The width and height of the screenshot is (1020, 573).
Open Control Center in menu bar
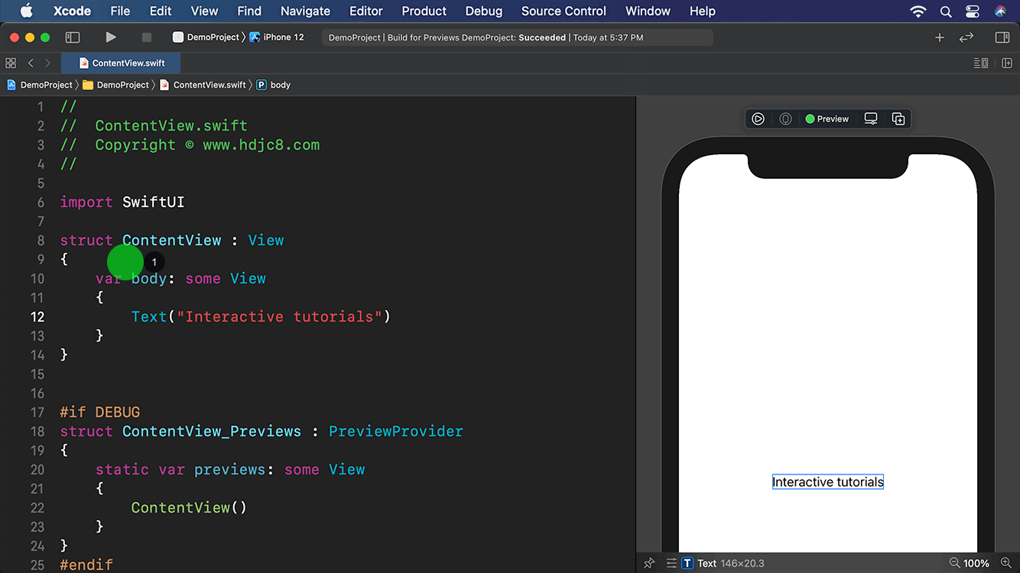[x=973, y=11]
